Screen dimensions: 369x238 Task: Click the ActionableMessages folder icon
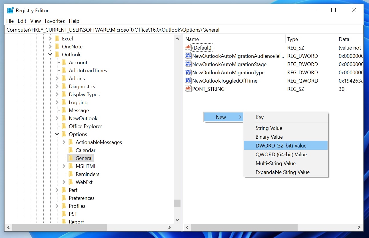[x=71, y=142]
